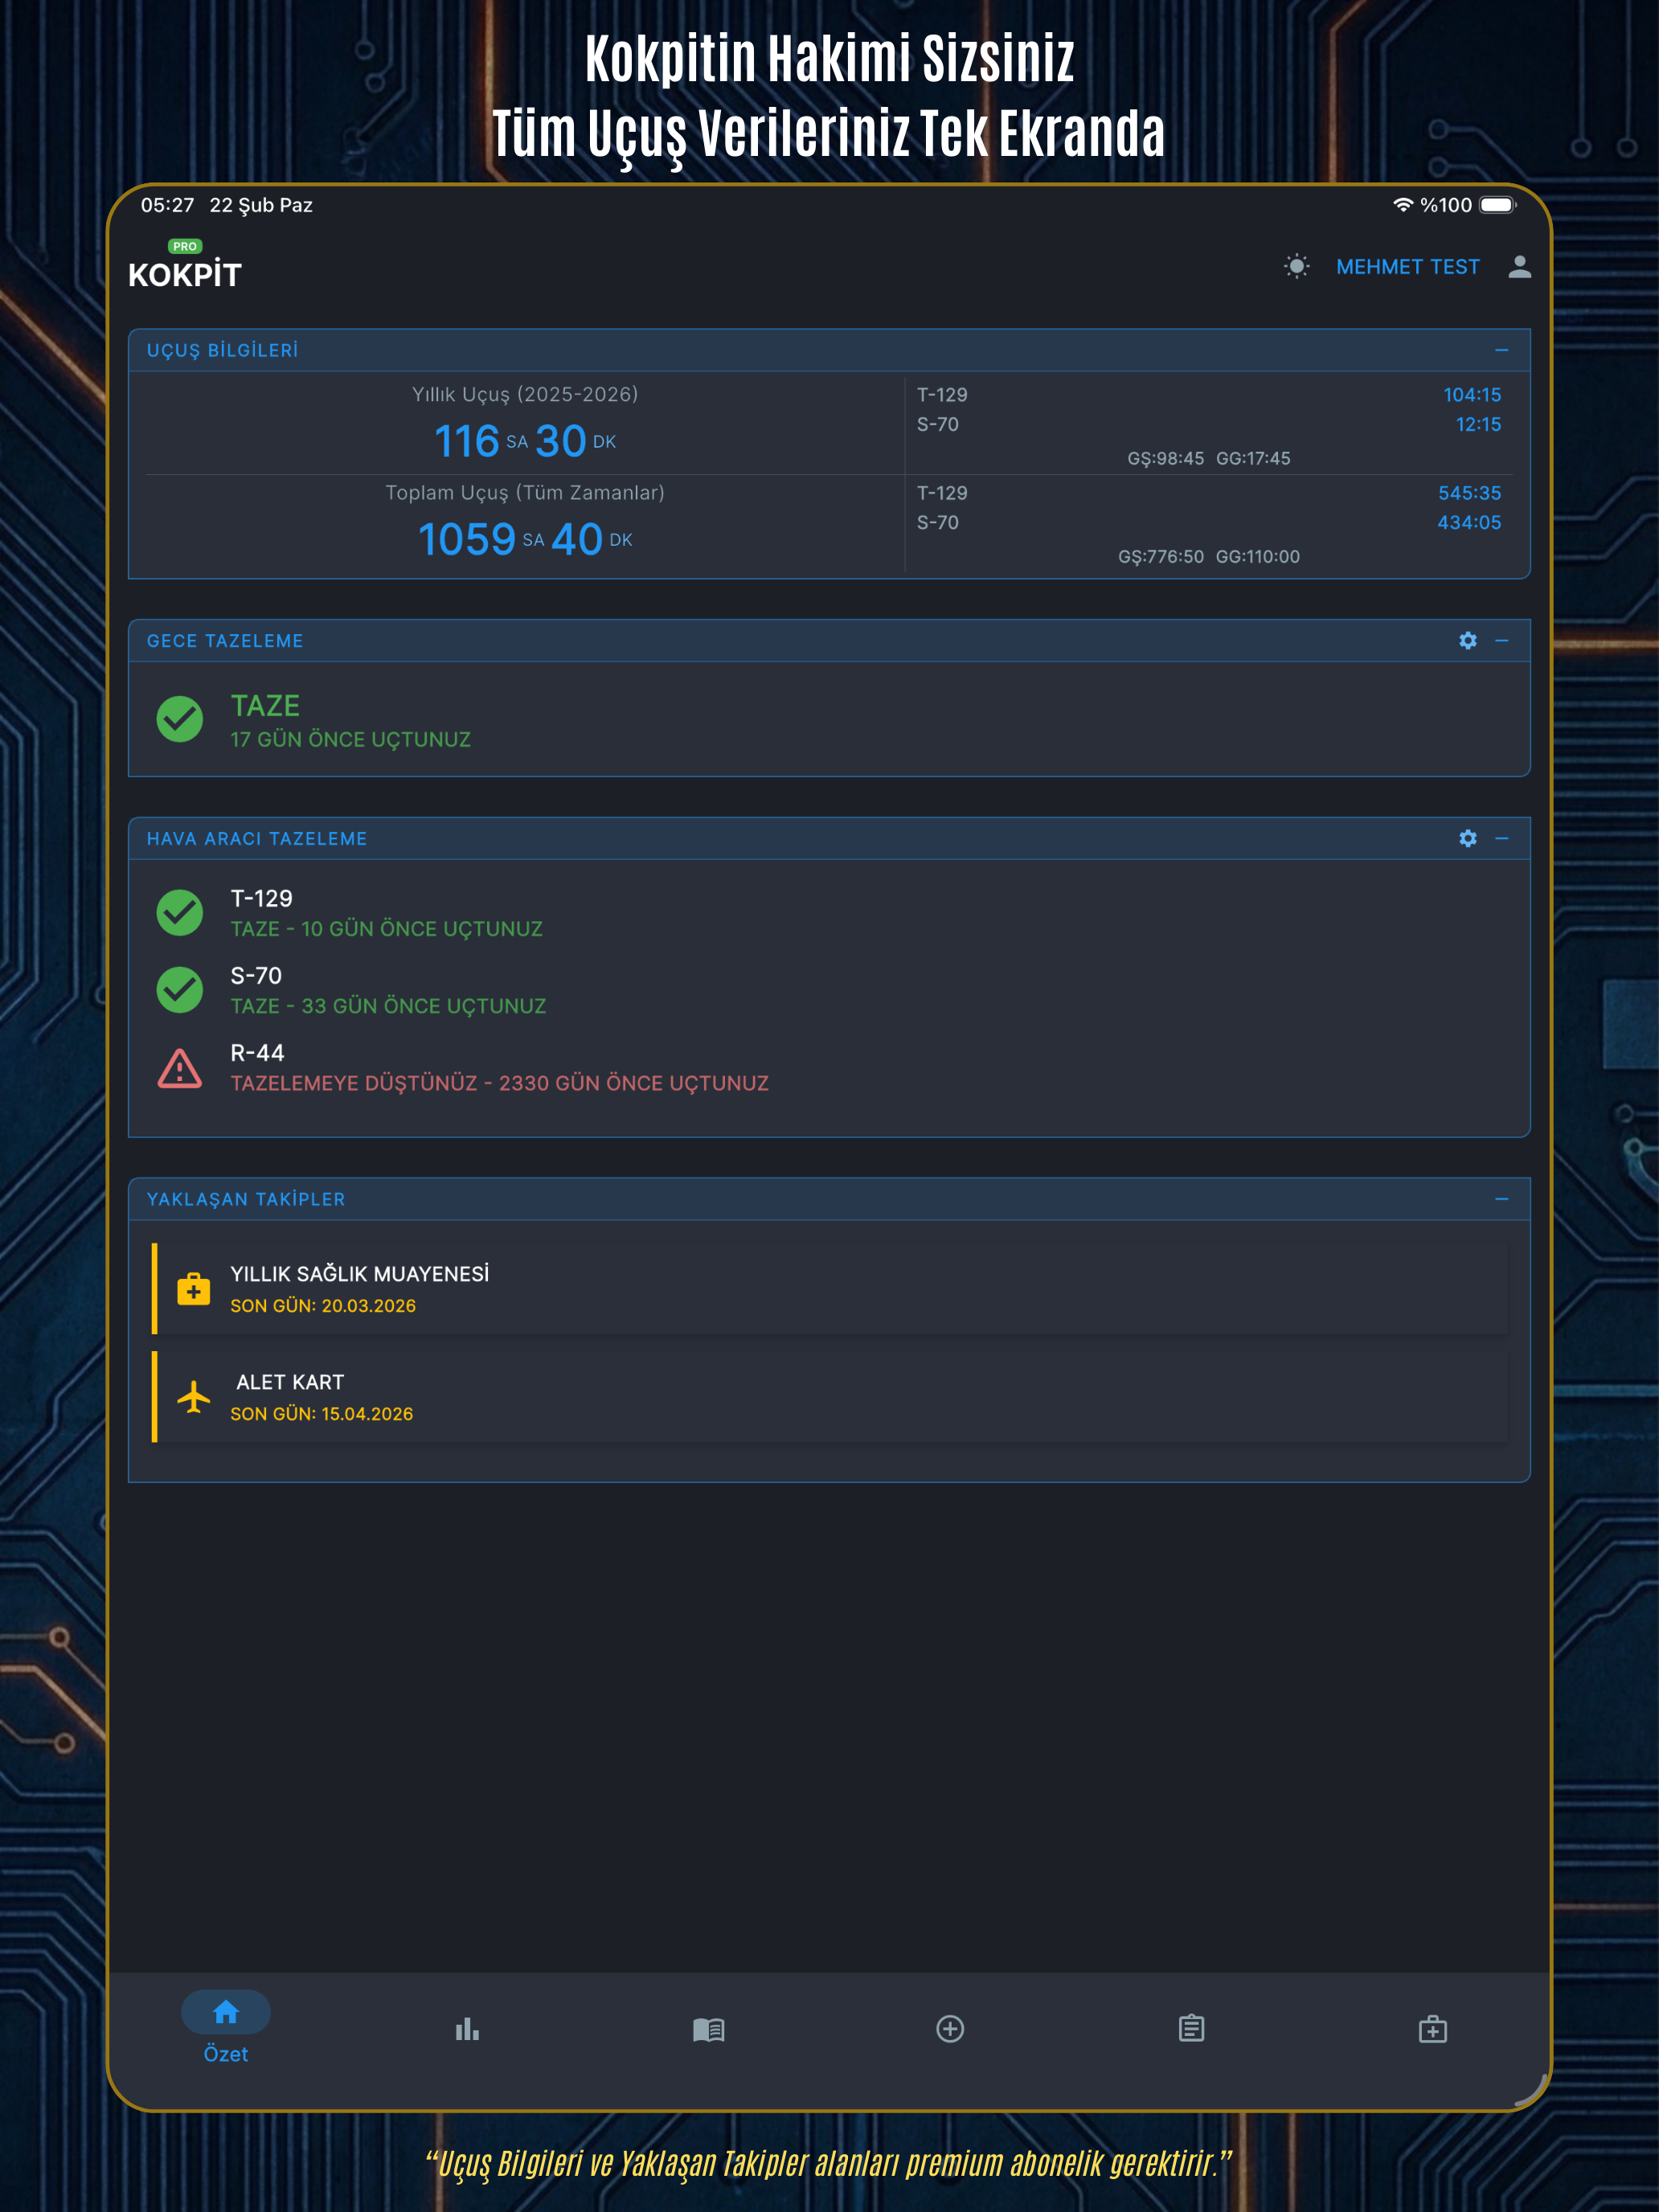Select 'Toplam Uçuş (Tüm Zamanlar)' label
The image size is (1659, 2212).
click(525, 492)
